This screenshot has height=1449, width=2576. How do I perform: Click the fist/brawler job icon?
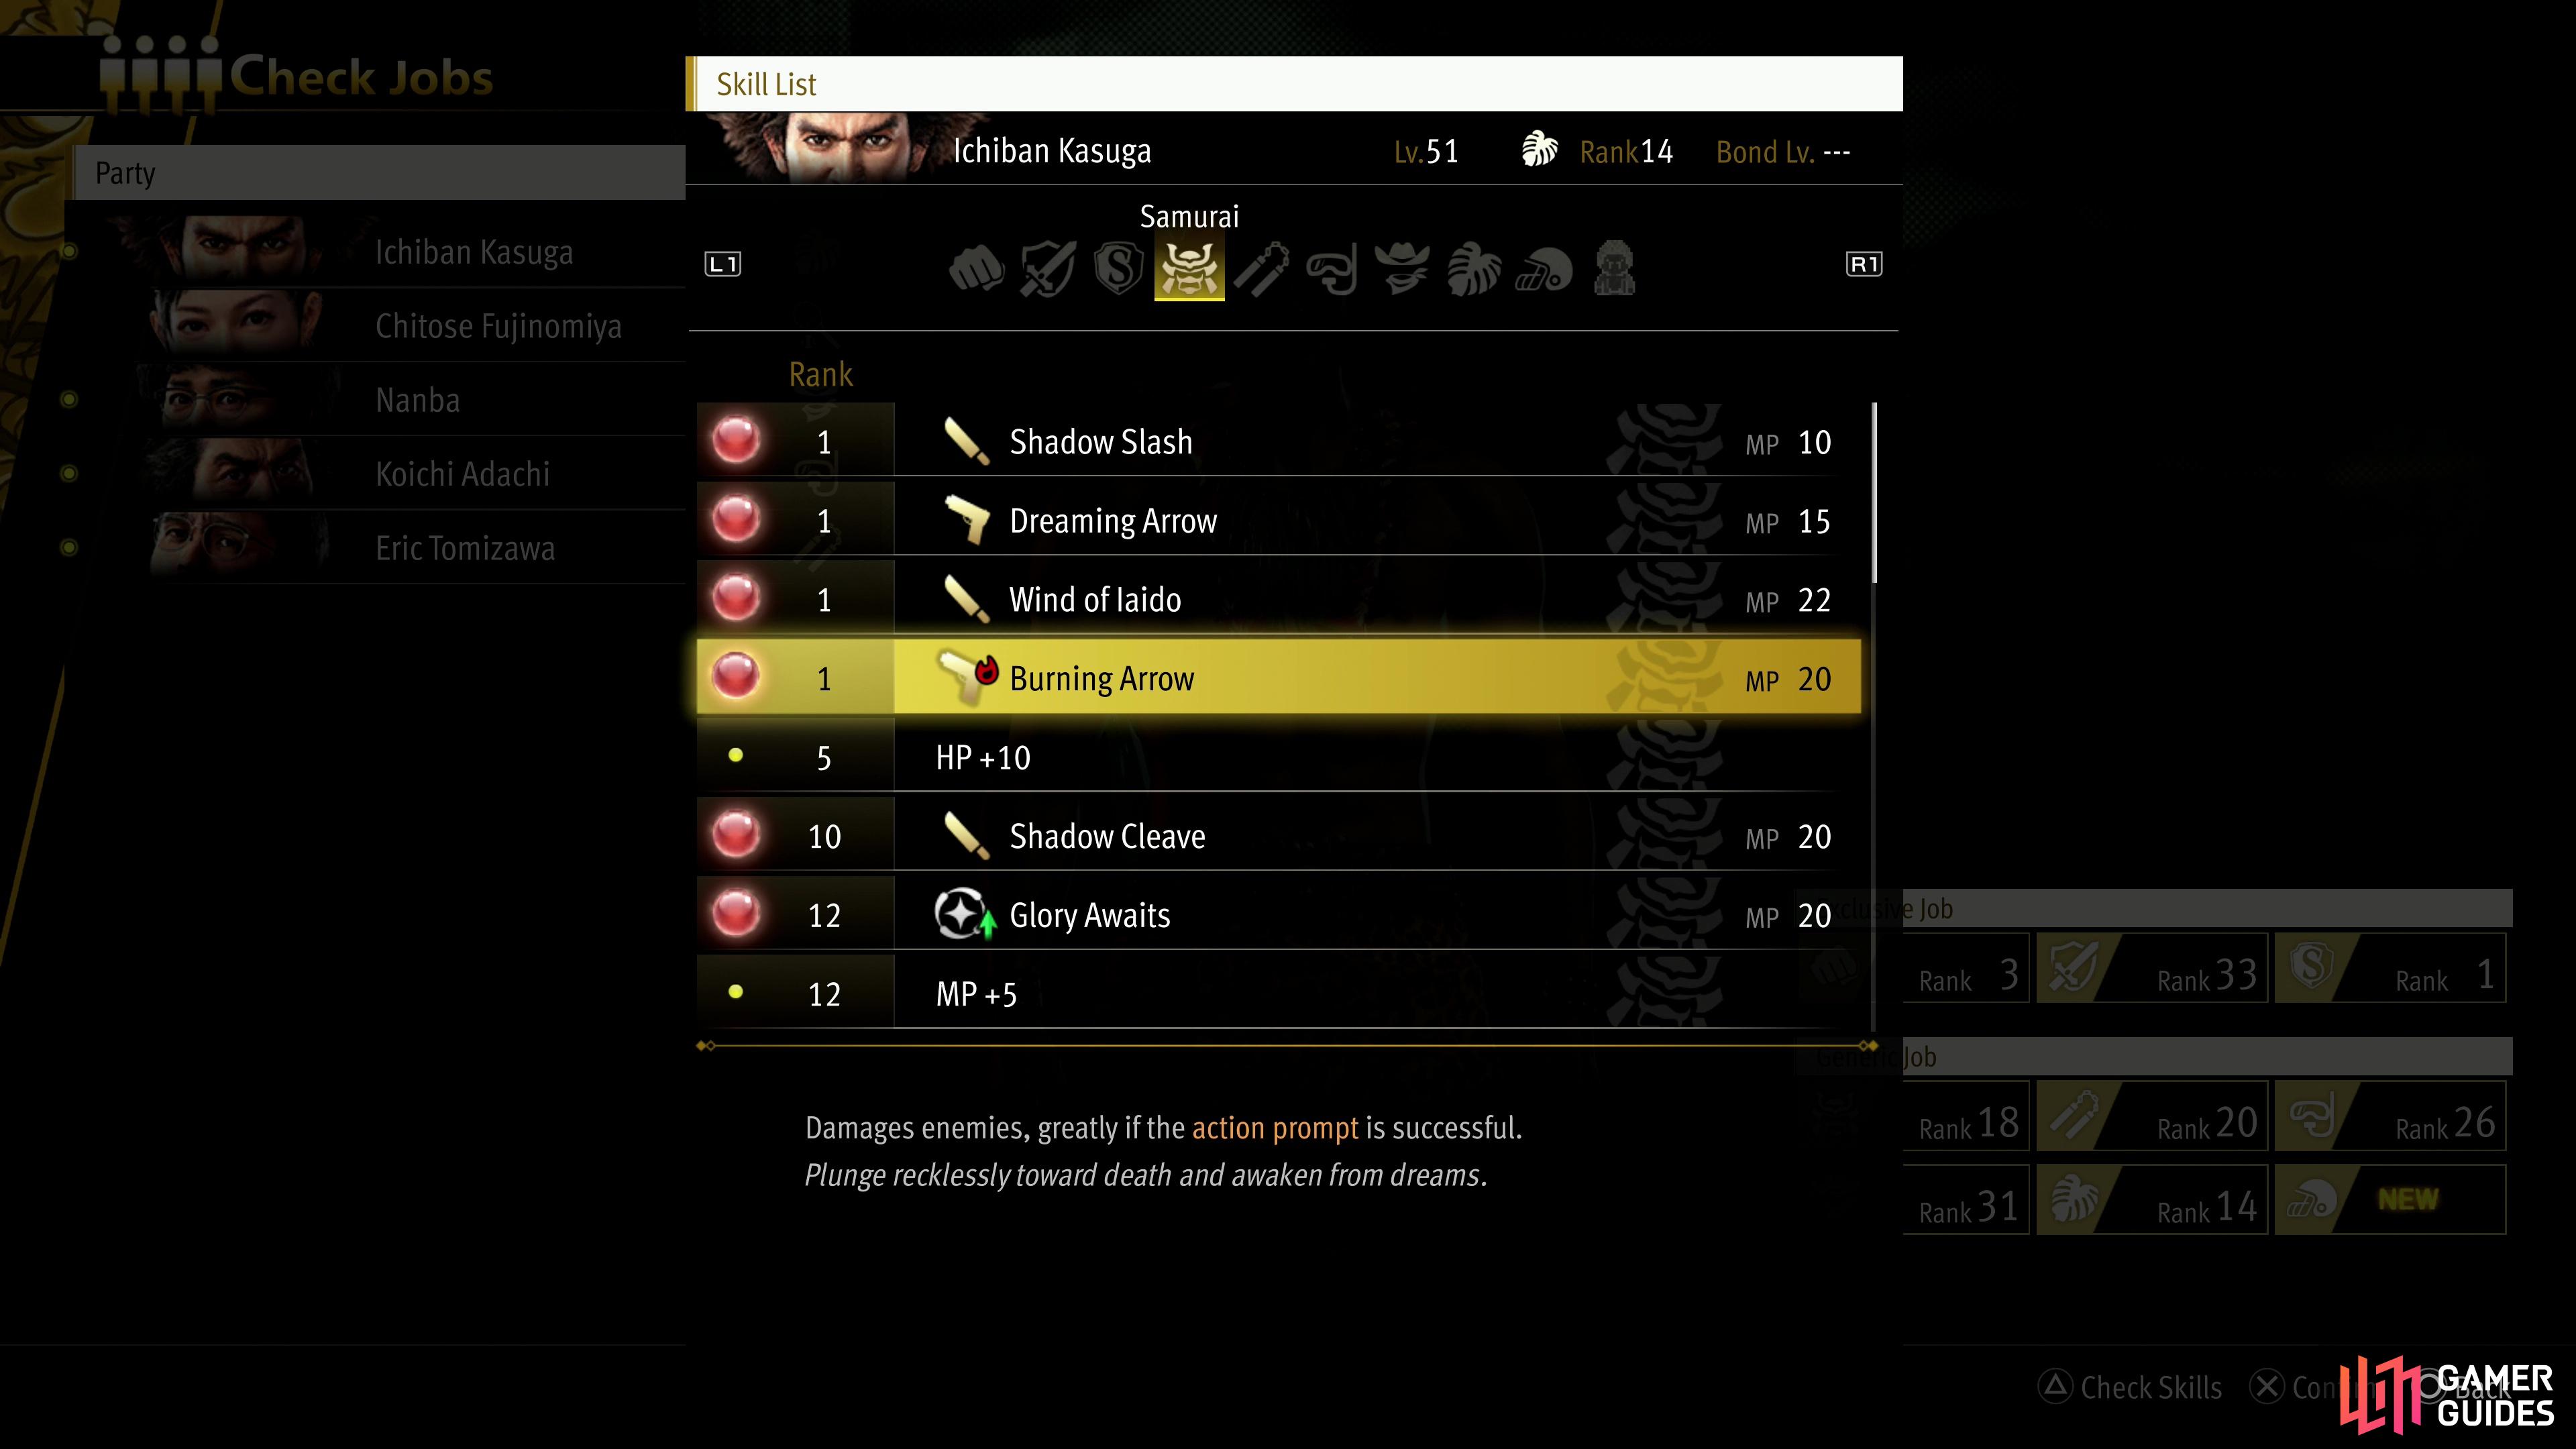(x=977, y=269)
